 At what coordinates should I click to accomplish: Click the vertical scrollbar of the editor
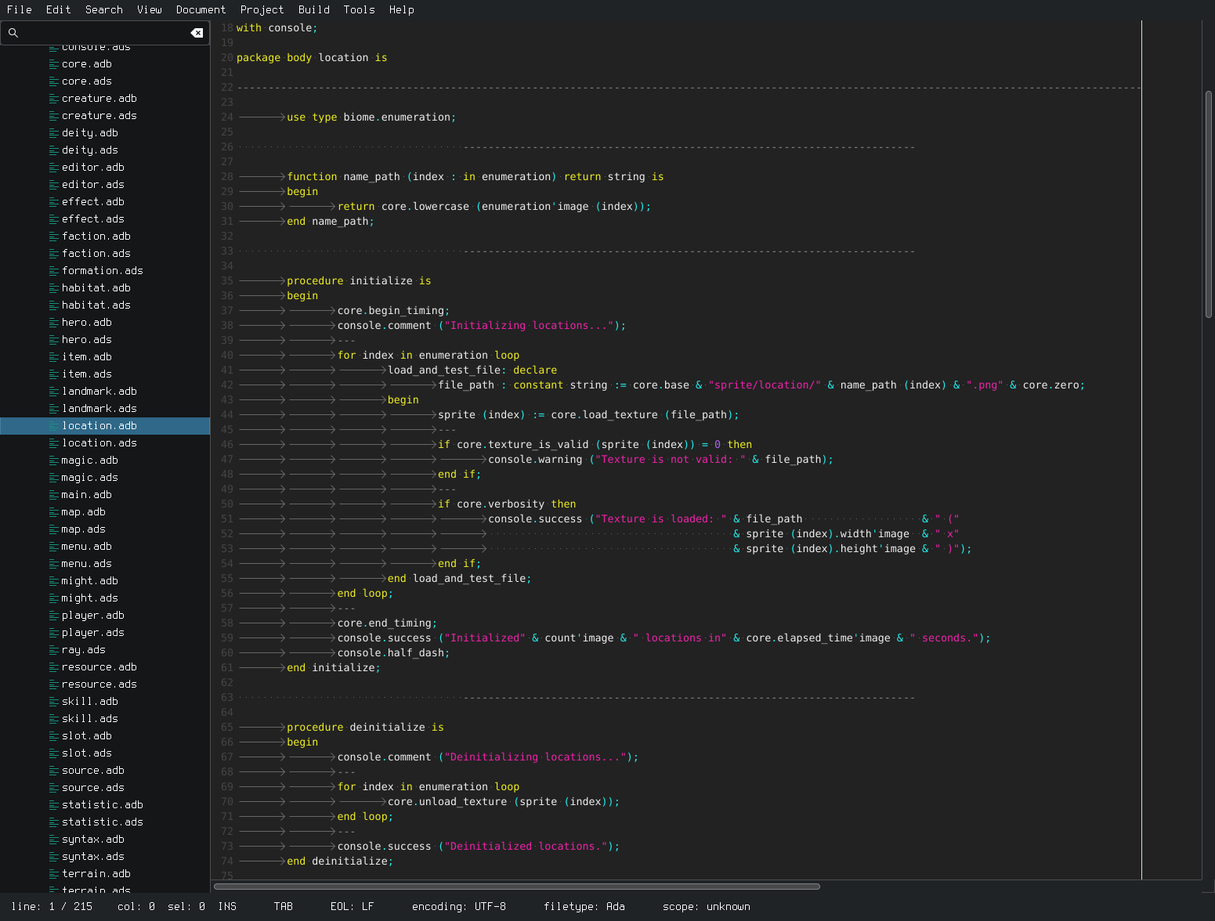(x=1208, y=204)
